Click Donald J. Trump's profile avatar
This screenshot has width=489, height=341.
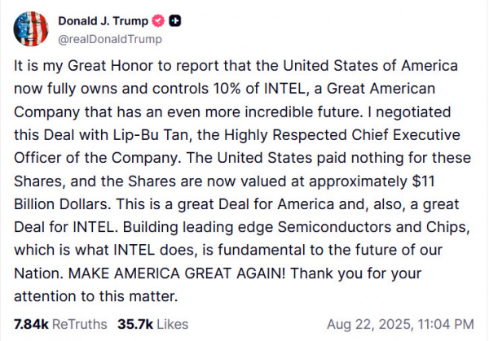point(30,28)
